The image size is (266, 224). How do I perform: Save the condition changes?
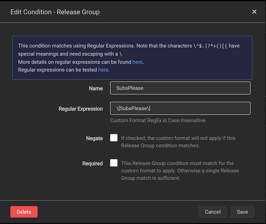point(242,212)
